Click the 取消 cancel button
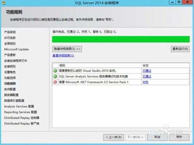The image size is (194, 145). coord(157,137)
